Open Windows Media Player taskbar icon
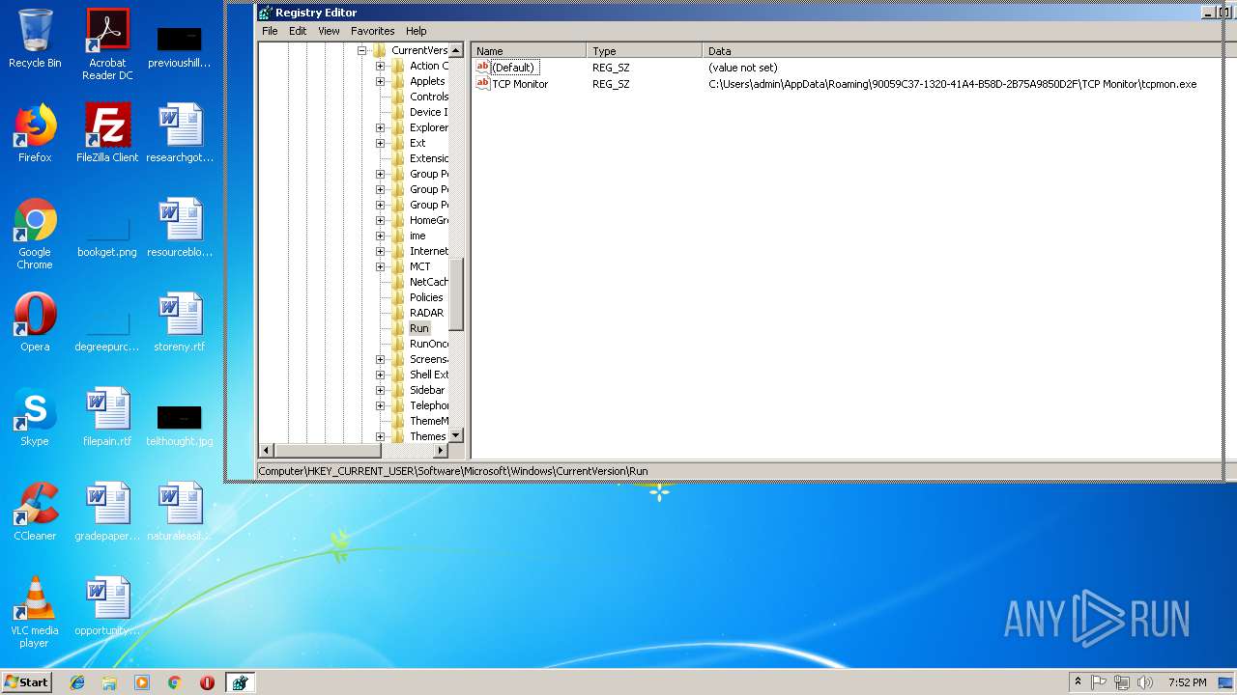 click(x=142, y=682)
